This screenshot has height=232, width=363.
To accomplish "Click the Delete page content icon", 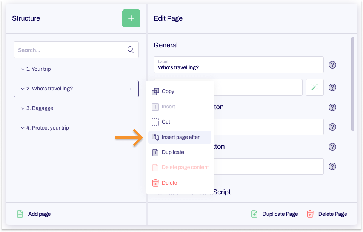I will (x=155, y=168).
